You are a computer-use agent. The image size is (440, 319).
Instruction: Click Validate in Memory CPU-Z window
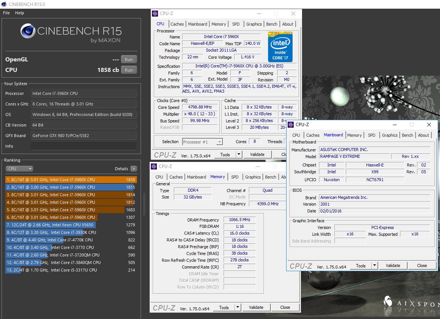pyautogui.click(x=256, y=307)
